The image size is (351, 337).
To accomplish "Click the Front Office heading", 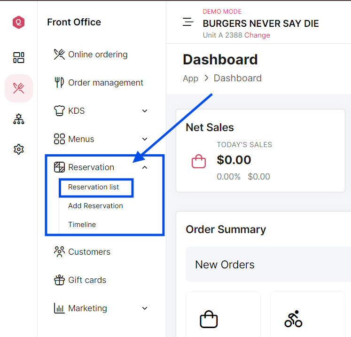I will pos(74,22).
